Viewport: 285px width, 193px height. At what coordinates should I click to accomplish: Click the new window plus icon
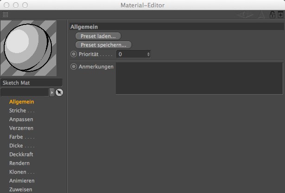point(280,15)
